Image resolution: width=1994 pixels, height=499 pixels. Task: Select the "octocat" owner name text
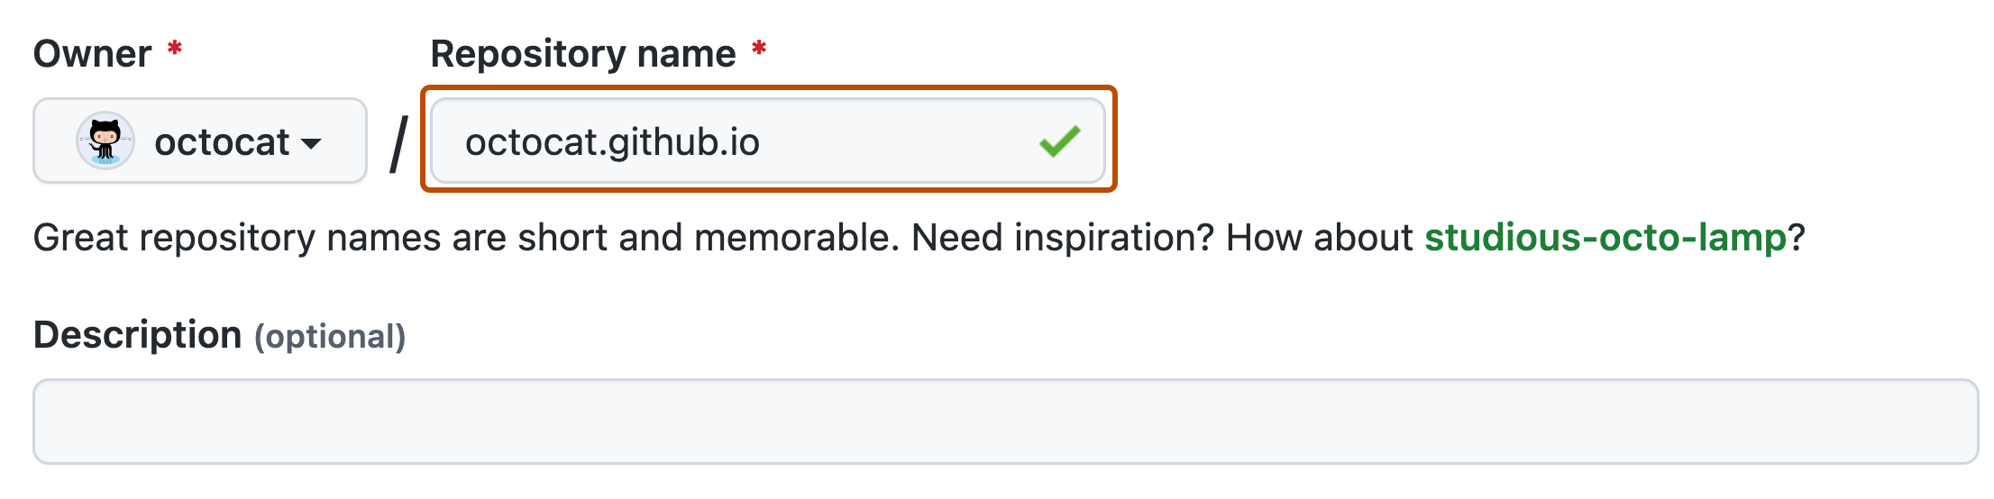(222, 142)
